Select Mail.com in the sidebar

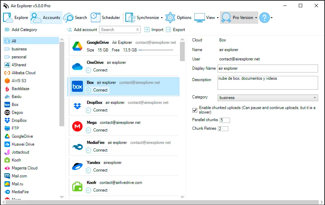(31, 176)
